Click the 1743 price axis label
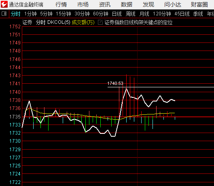The image size is (214, 186). coord(15,76)
